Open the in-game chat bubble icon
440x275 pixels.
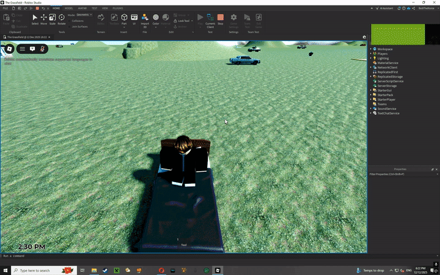(x=32, y=49)
